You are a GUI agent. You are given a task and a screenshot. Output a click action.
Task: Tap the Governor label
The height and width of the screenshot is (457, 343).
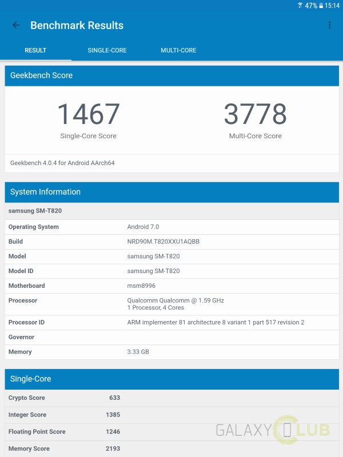pos(21,337)
